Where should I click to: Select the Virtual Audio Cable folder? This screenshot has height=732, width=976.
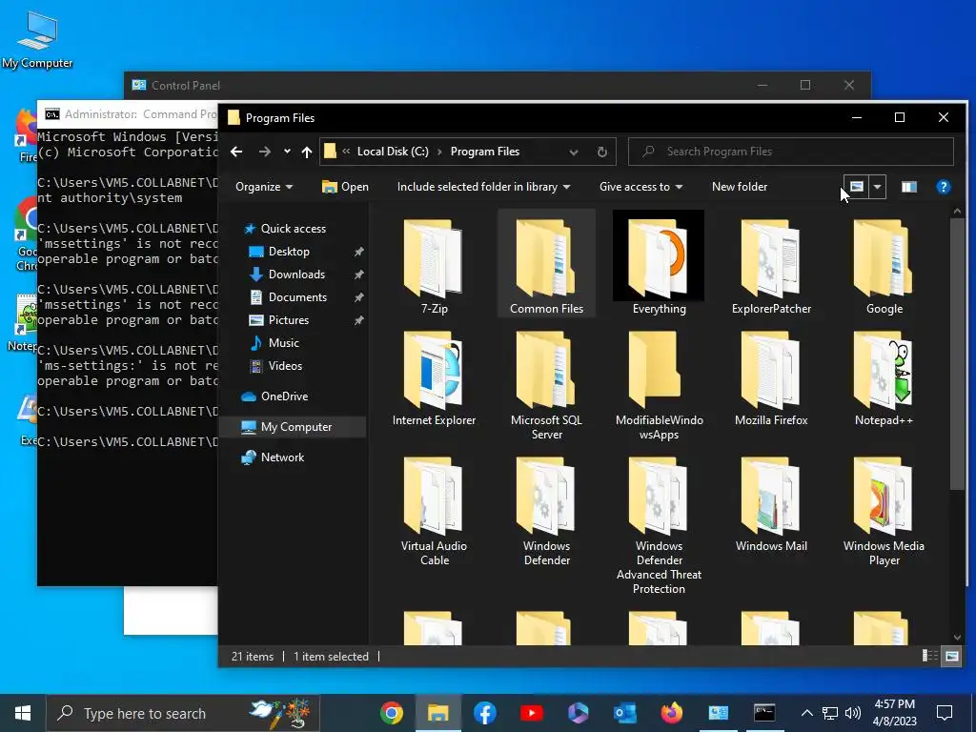click(x=434, y=511)
